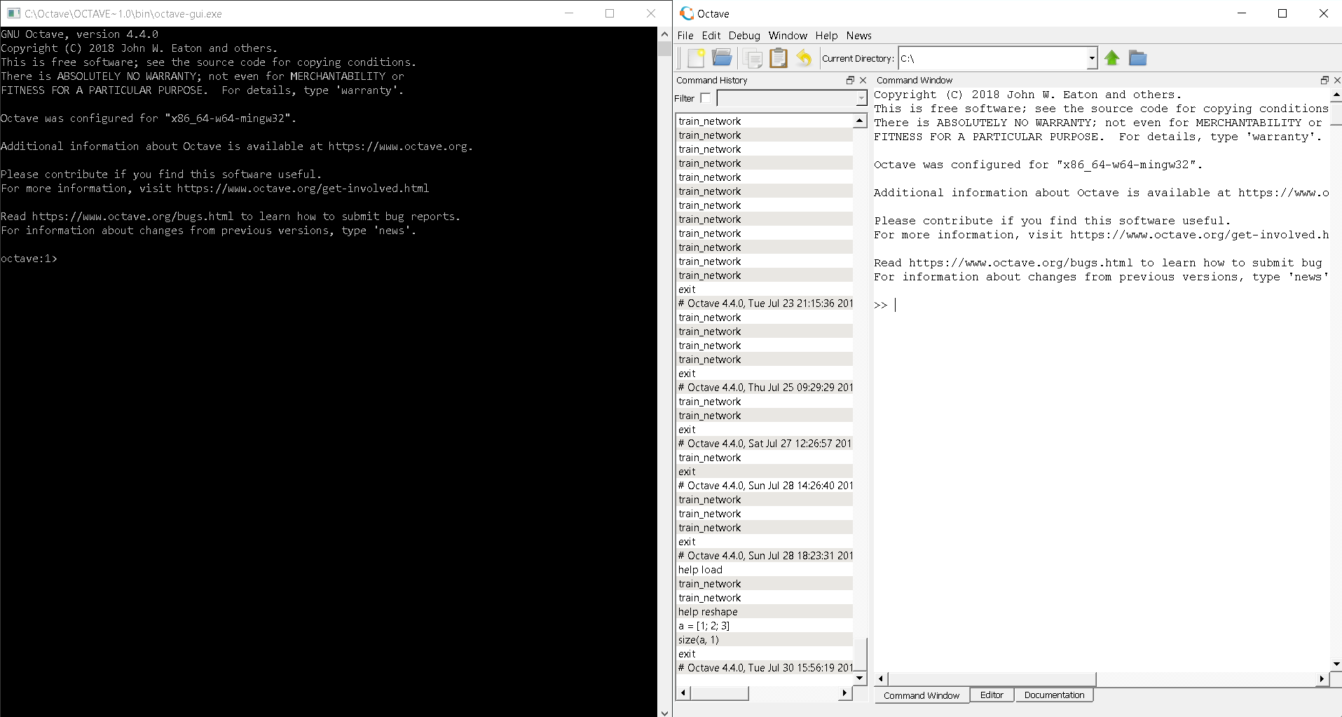Image resolution: width=1342 pixels, height=717 pixels.
Task: Browse directories with blue folder icon
Action: (x=1137, y=58)
